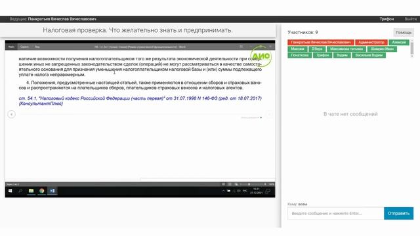Open the Сервис menu in Word
The width and height of the screenshot is (420, 236).
tap(24, 47)
